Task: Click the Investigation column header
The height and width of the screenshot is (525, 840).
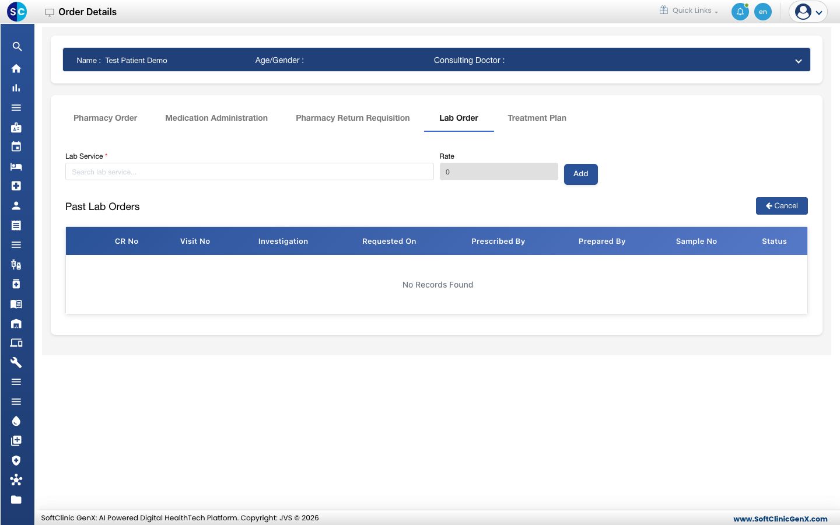Action: point(283,241)
